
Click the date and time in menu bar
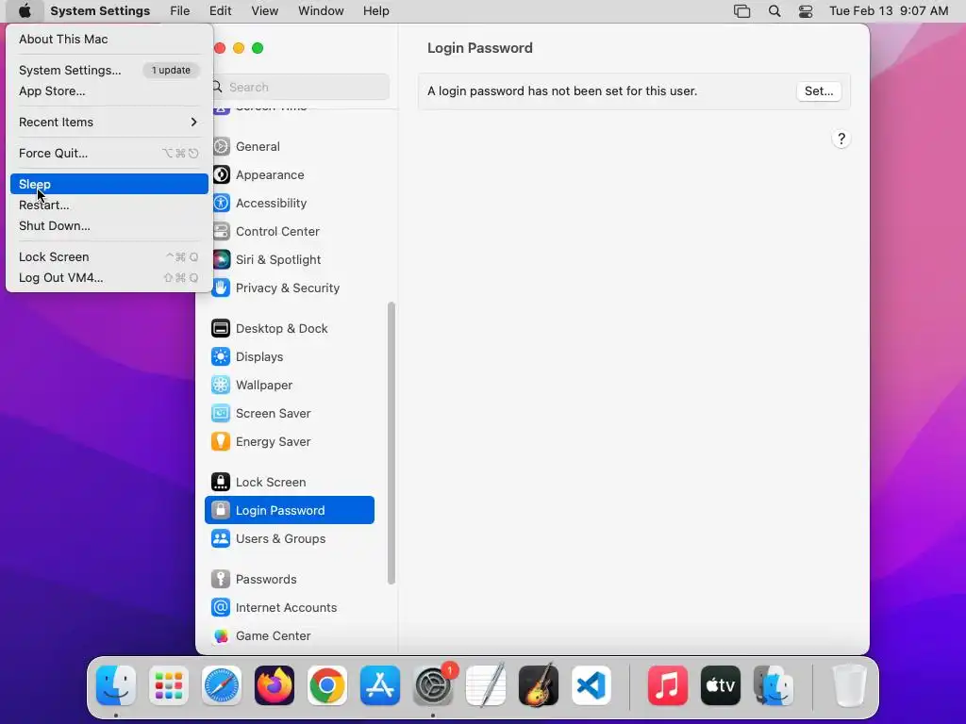click(889, 11)
